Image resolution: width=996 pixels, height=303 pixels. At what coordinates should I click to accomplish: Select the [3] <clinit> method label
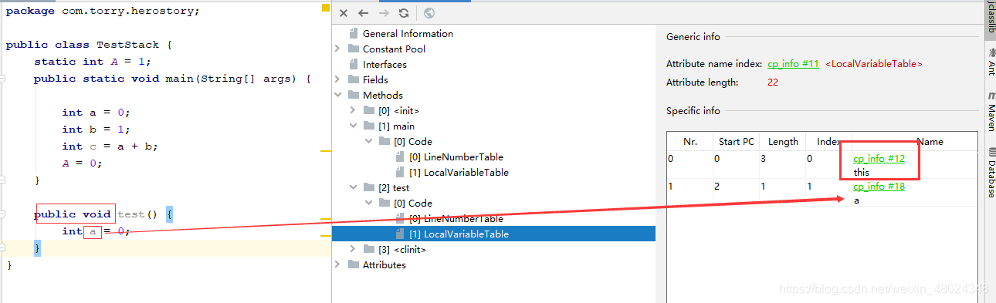pos(402,249)
